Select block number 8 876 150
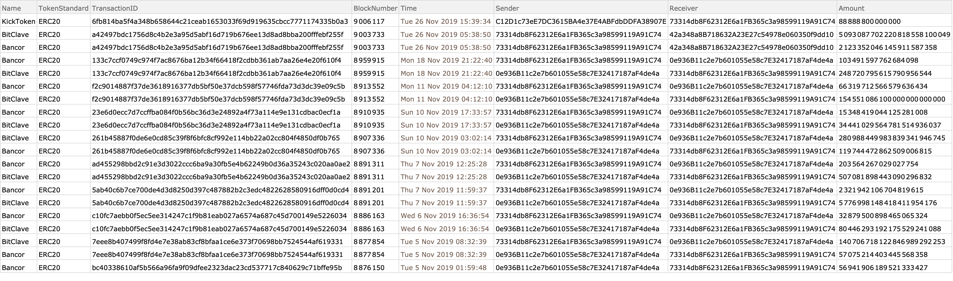This screenshot has height=281, width=953. pos(369,267)
